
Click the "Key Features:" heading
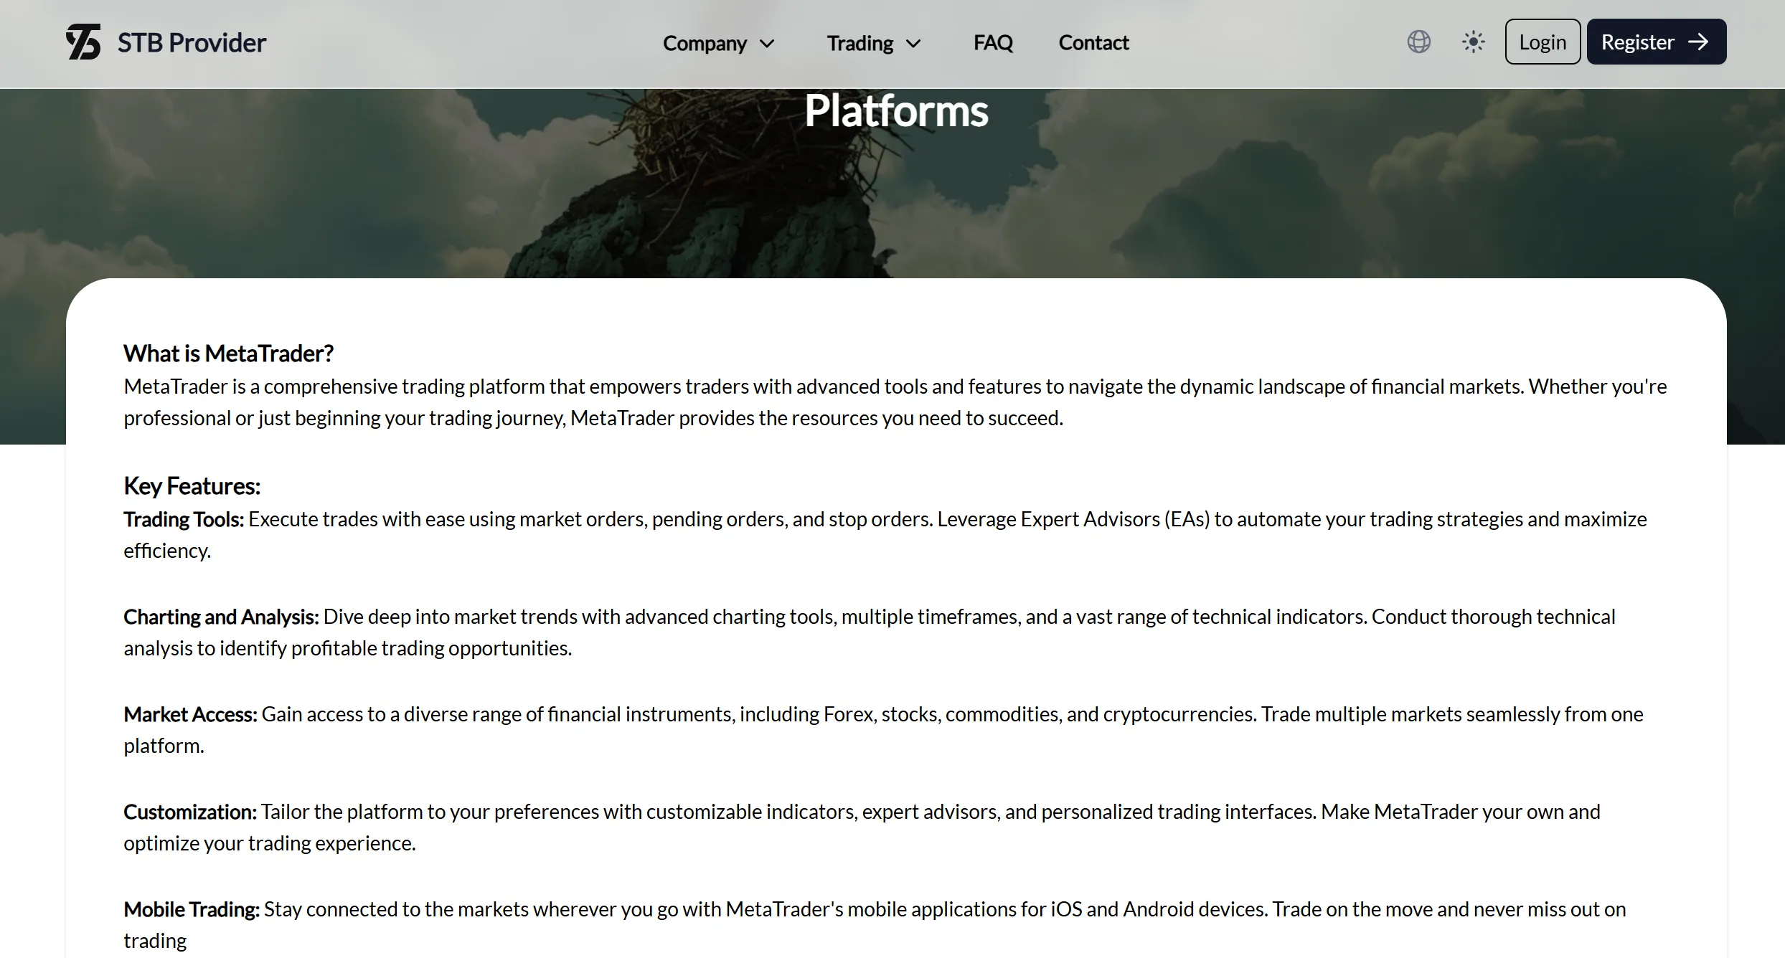192,486
